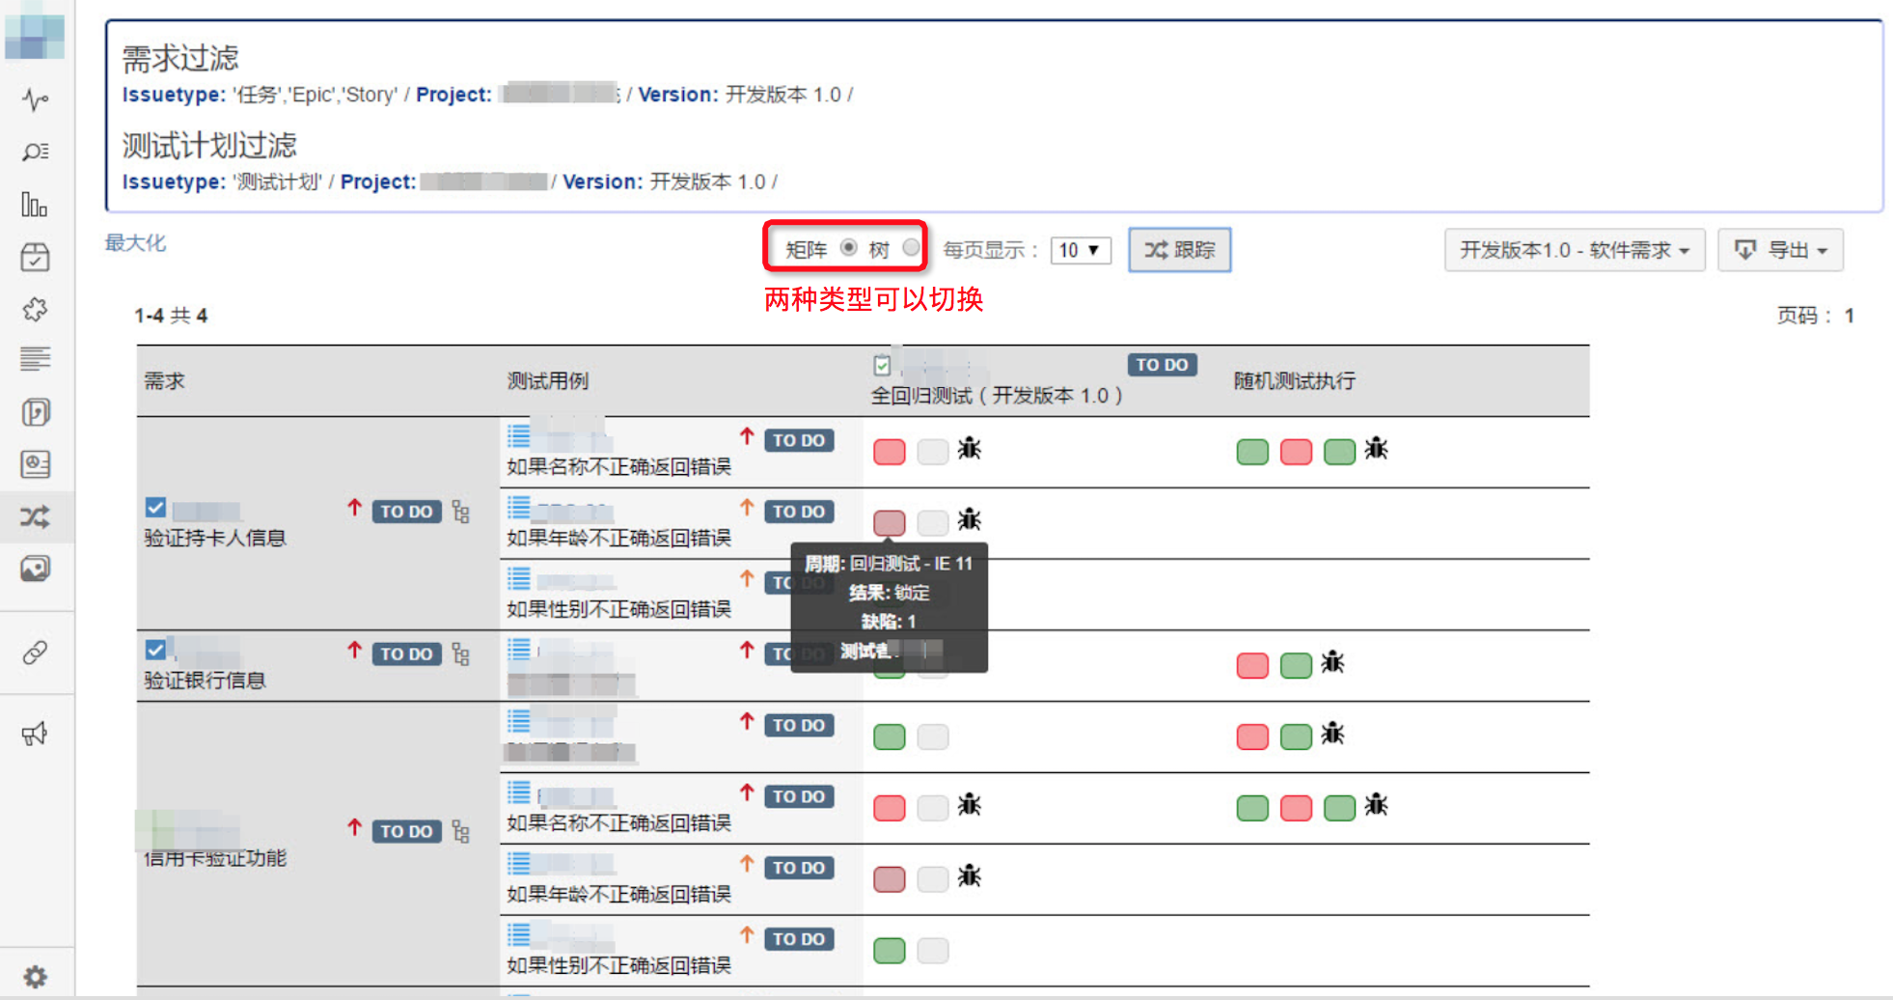Image resolution: width=1893 pixels, height=1000 pixels.
Task: Select the search icon in the sidebar
Action: [36, 152]
